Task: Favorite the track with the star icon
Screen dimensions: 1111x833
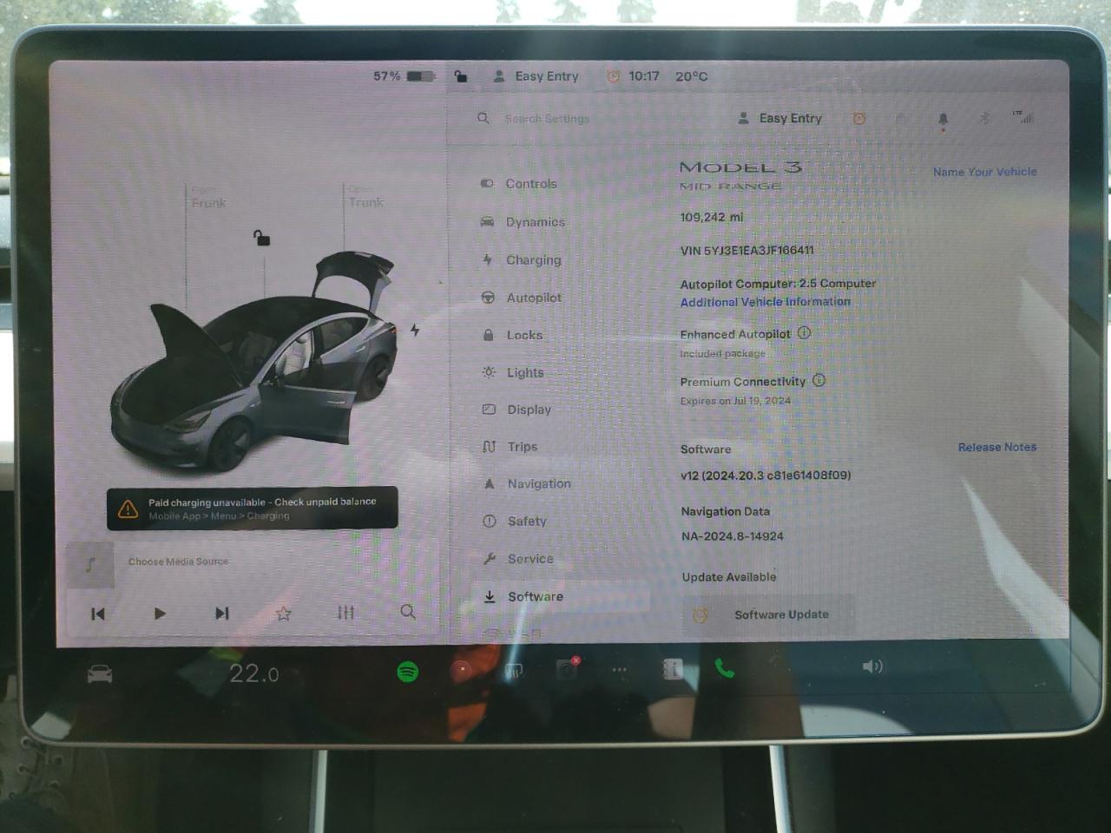Action: point(283,613)
